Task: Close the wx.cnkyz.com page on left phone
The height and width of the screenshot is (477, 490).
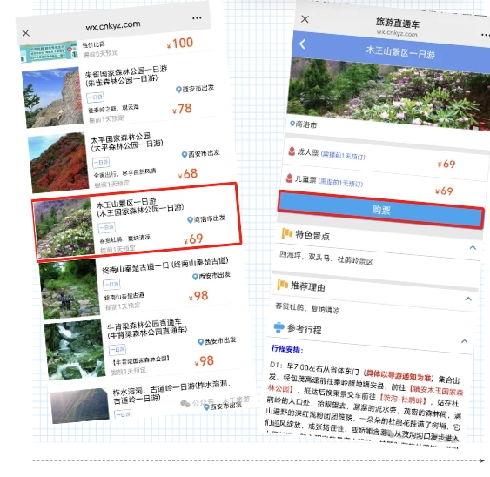Action: [x=26, y=33]
